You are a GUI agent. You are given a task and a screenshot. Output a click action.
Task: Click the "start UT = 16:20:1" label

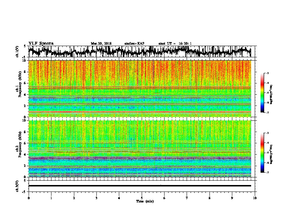pos(175,44)
